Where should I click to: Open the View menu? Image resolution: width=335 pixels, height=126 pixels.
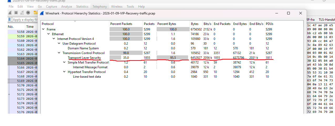pos(30,7)
